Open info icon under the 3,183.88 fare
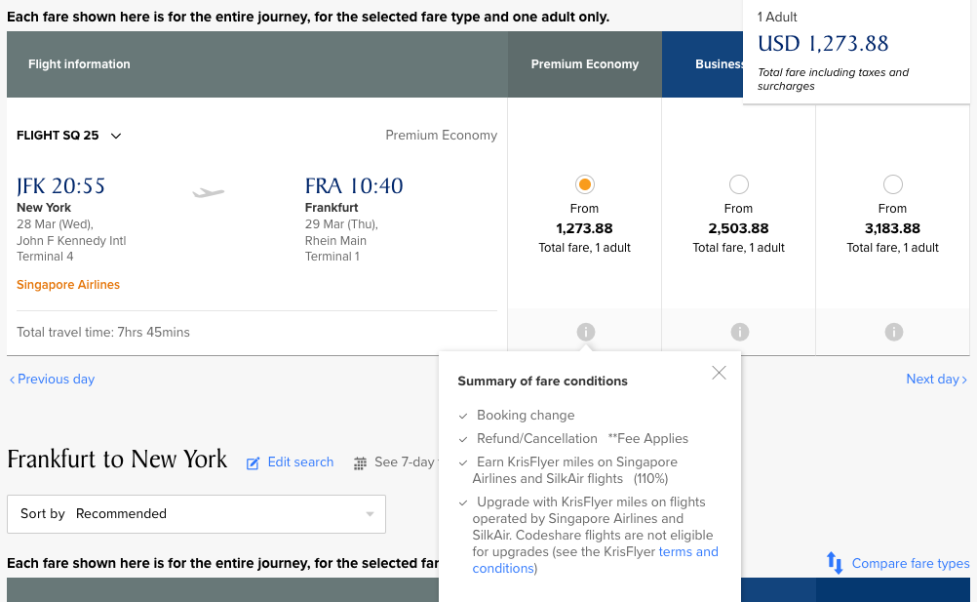Screen dimensions: 977x602 (893, 332)
